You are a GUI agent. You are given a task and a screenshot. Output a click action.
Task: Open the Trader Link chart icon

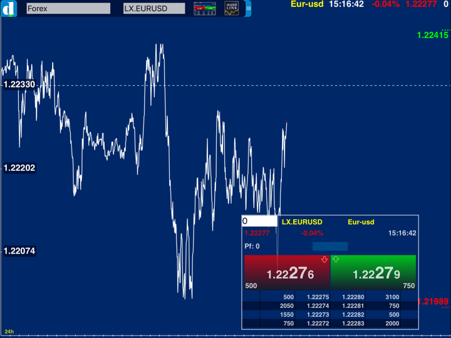point(232,9)
